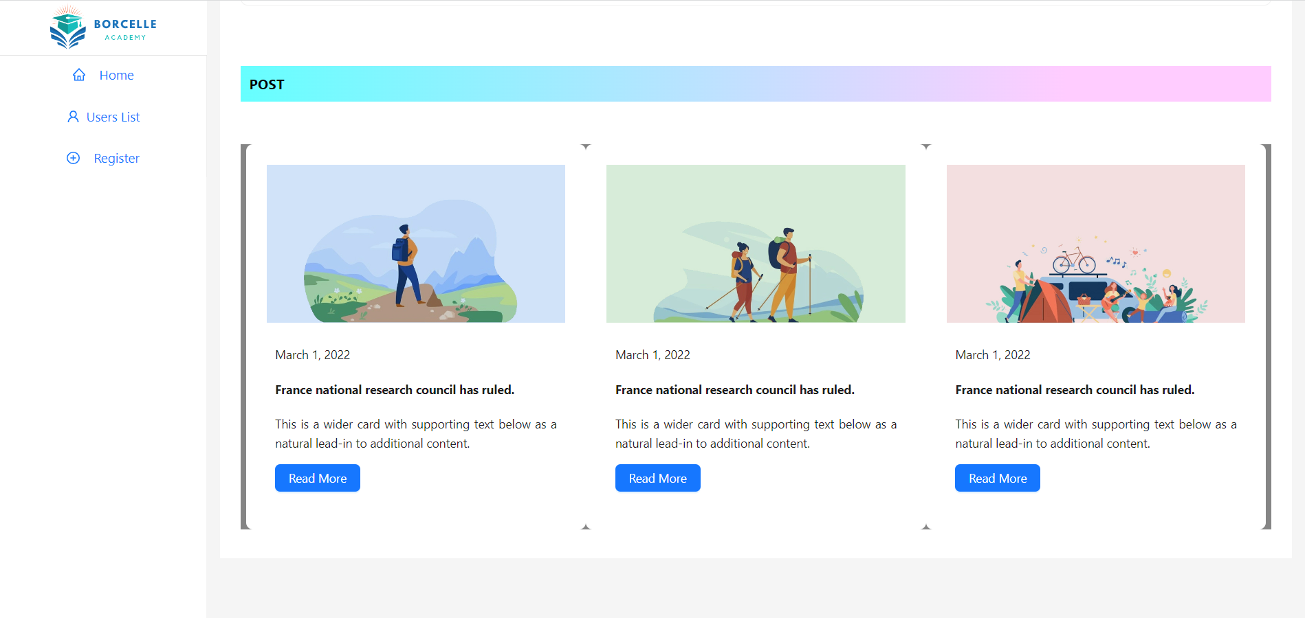This screenshot has width=1305, height=618.
Task: Select the home icon in the sidebar
Action: point(79,75)
